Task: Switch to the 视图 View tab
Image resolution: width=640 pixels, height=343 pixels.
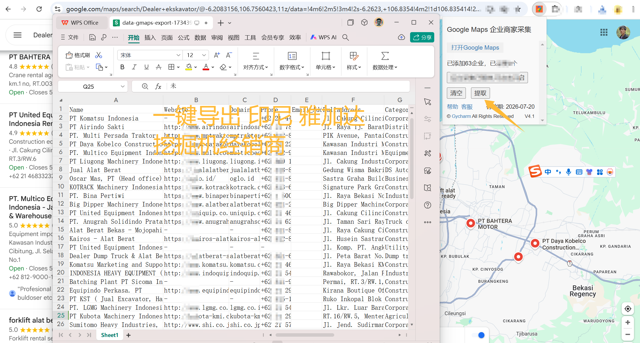Action: tap(233, 38)
